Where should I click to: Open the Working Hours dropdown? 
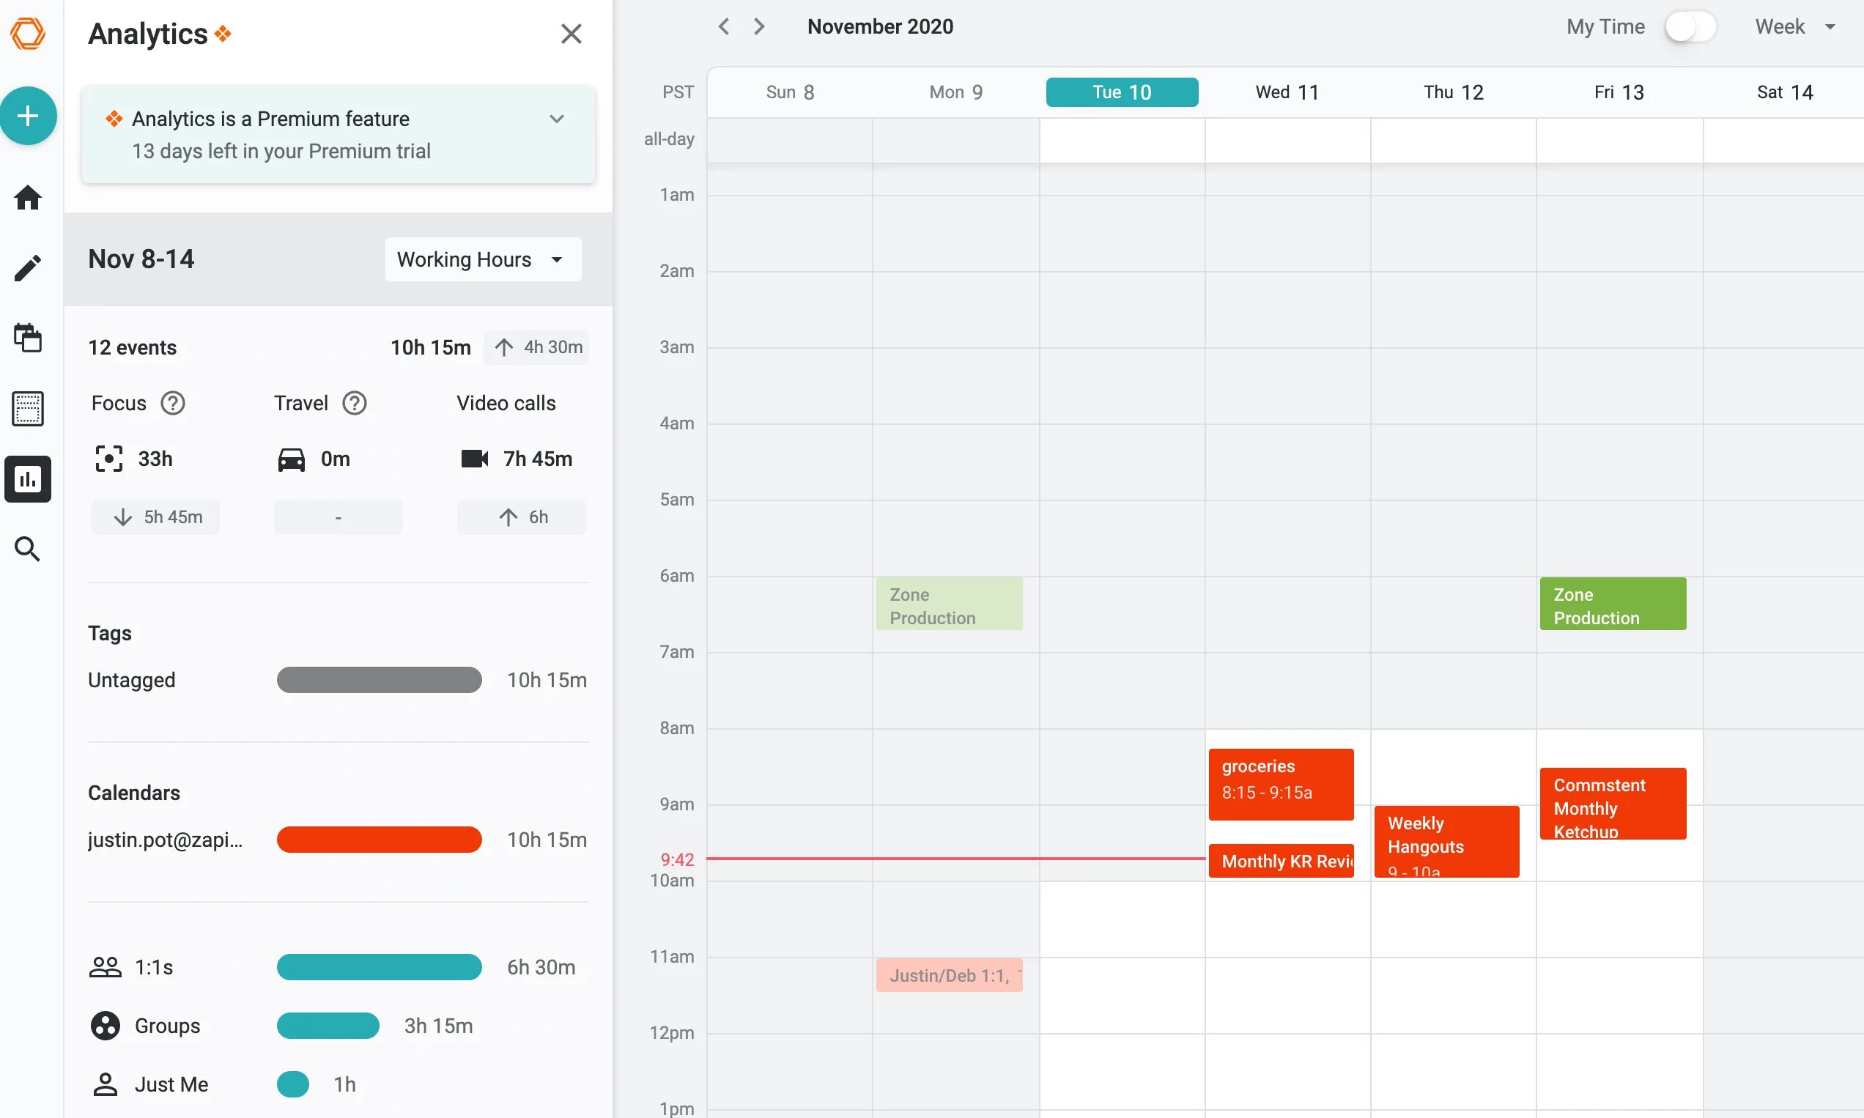click(x=482, y=260)
